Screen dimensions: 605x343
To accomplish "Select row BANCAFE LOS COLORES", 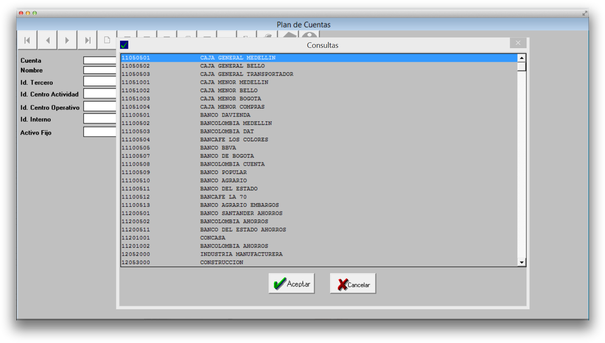I will pos(319,140).
